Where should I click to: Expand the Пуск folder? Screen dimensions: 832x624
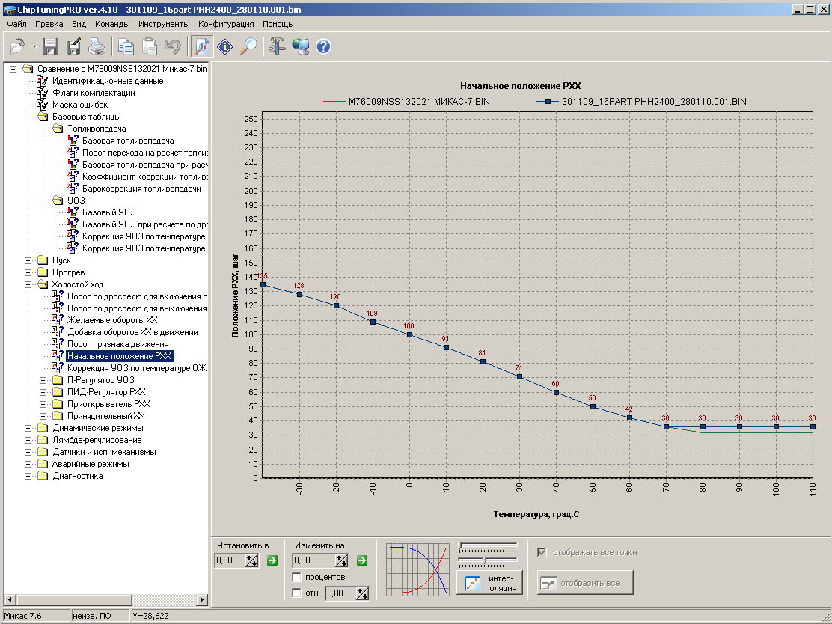tap(28, 260)
